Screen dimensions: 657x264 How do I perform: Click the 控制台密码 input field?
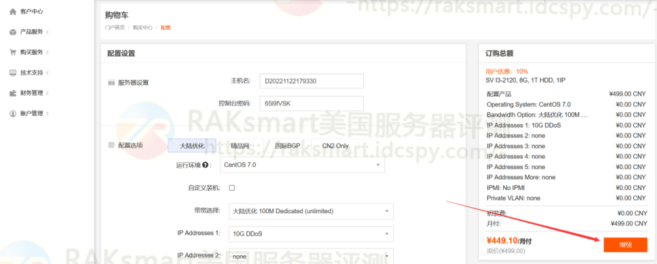[311, 104]
